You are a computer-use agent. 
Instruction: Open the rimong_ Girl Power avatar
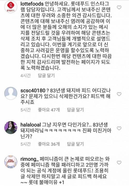click(11, 162)
